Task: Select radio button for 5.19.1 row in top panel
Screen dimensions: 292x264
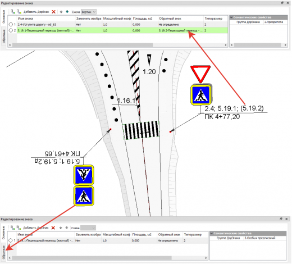Action: pos(11,30)
